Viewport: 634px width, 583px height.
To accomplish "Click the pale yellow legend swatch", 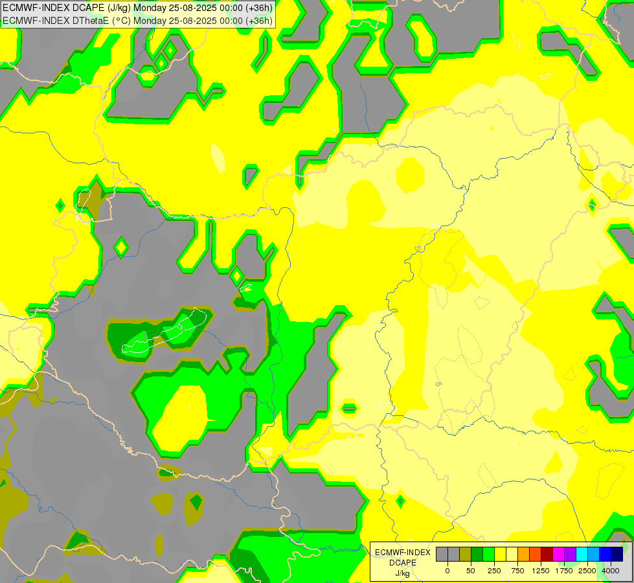I will pos(512,554).
